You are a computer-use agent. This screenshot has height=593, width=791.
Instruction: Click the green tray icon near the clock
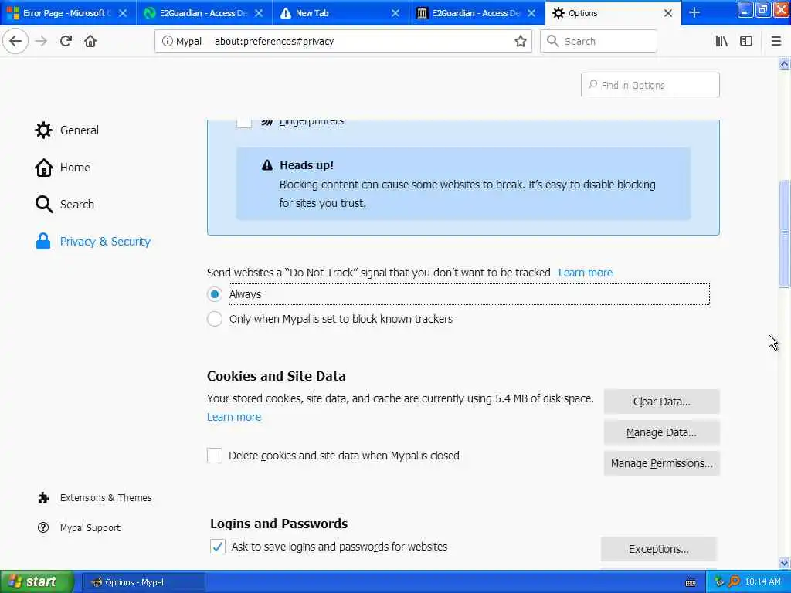(719, 582)
